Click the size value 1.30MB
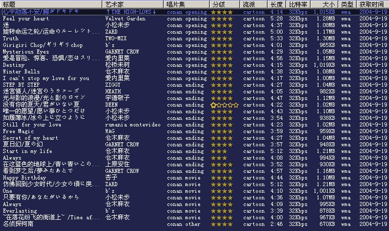The width and height of the screenshot is (389, 231). 326,39
